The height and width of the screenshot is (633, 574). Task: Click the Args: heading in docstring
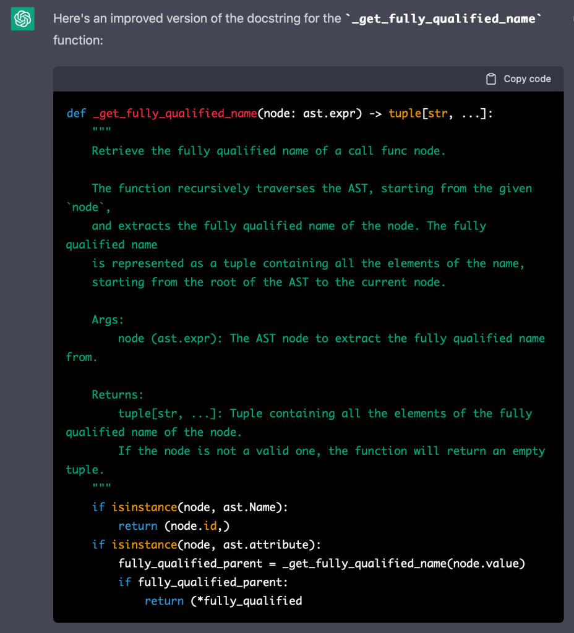coord(108,320)
